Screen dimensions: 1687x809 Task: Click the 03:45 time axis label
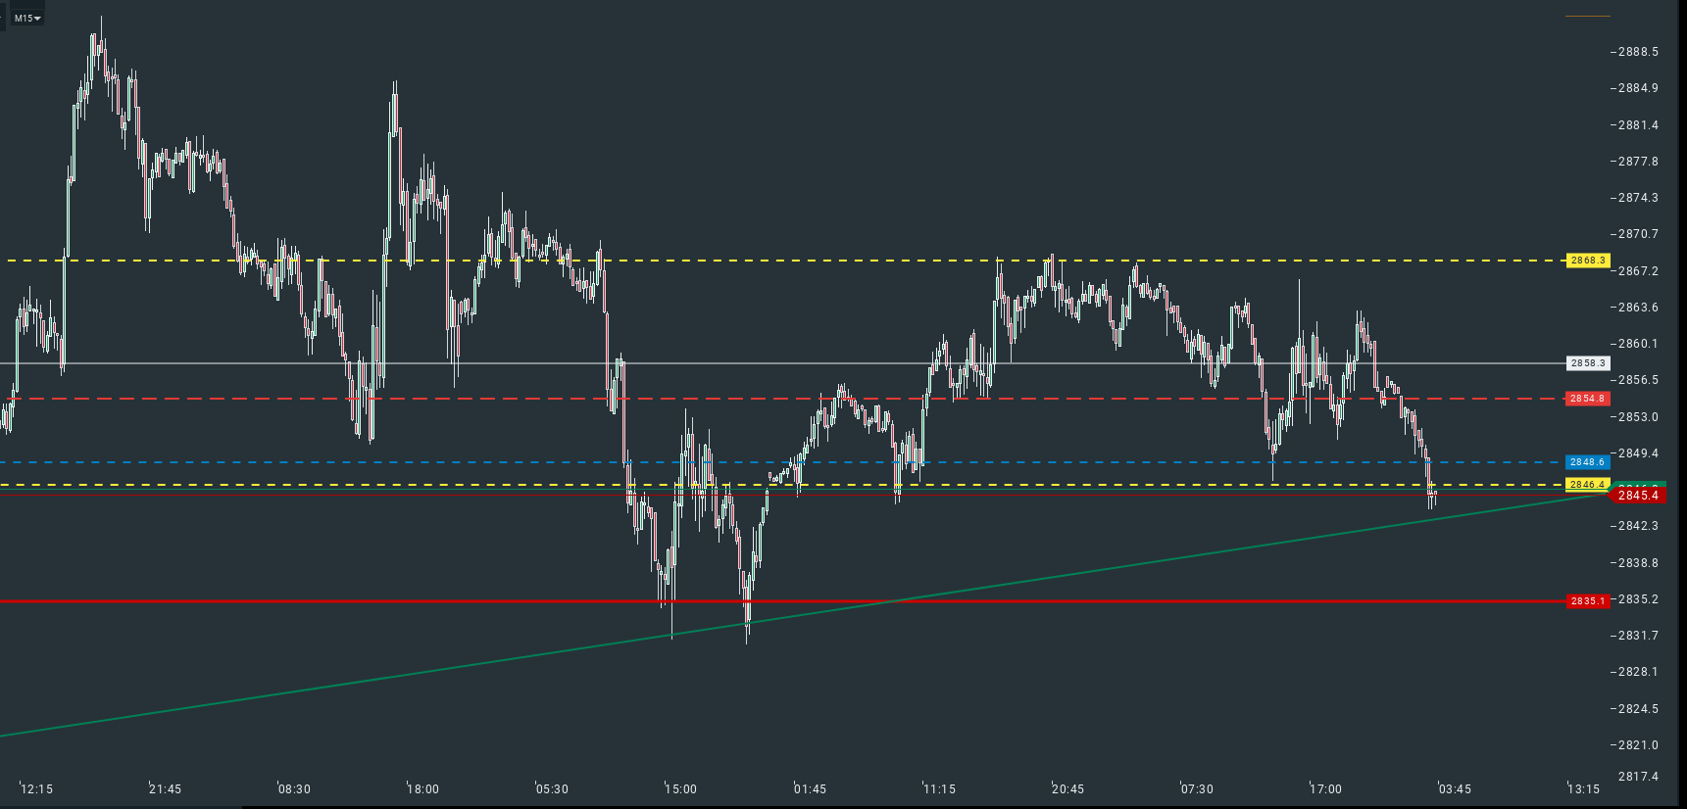[1455, 789]
